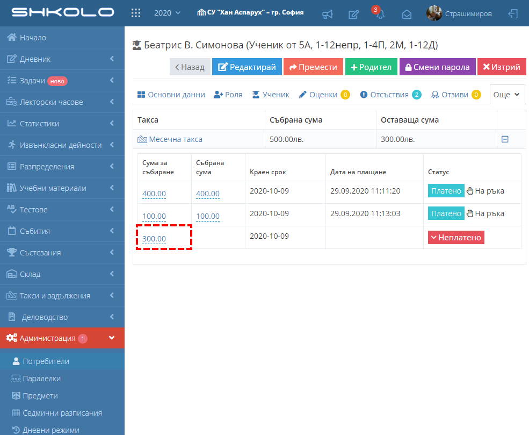Click the Назад button
Image resolution: width=529 pixels, height=435 pixels.
click(190, 67)
